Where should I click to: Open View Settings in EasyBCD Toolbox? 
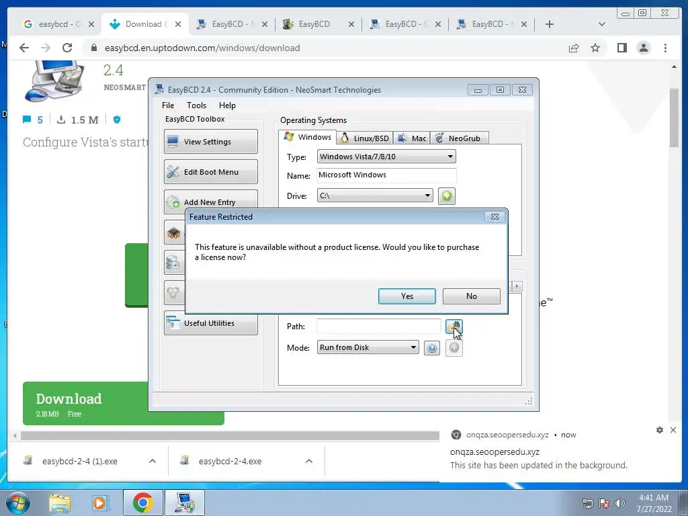coord(210,141)
